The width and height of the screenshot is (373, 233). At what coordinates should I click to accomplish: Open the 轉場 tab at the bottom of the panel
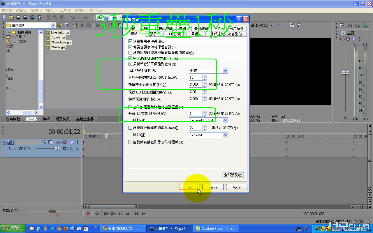pyautogui.click(x=46, y=119)
